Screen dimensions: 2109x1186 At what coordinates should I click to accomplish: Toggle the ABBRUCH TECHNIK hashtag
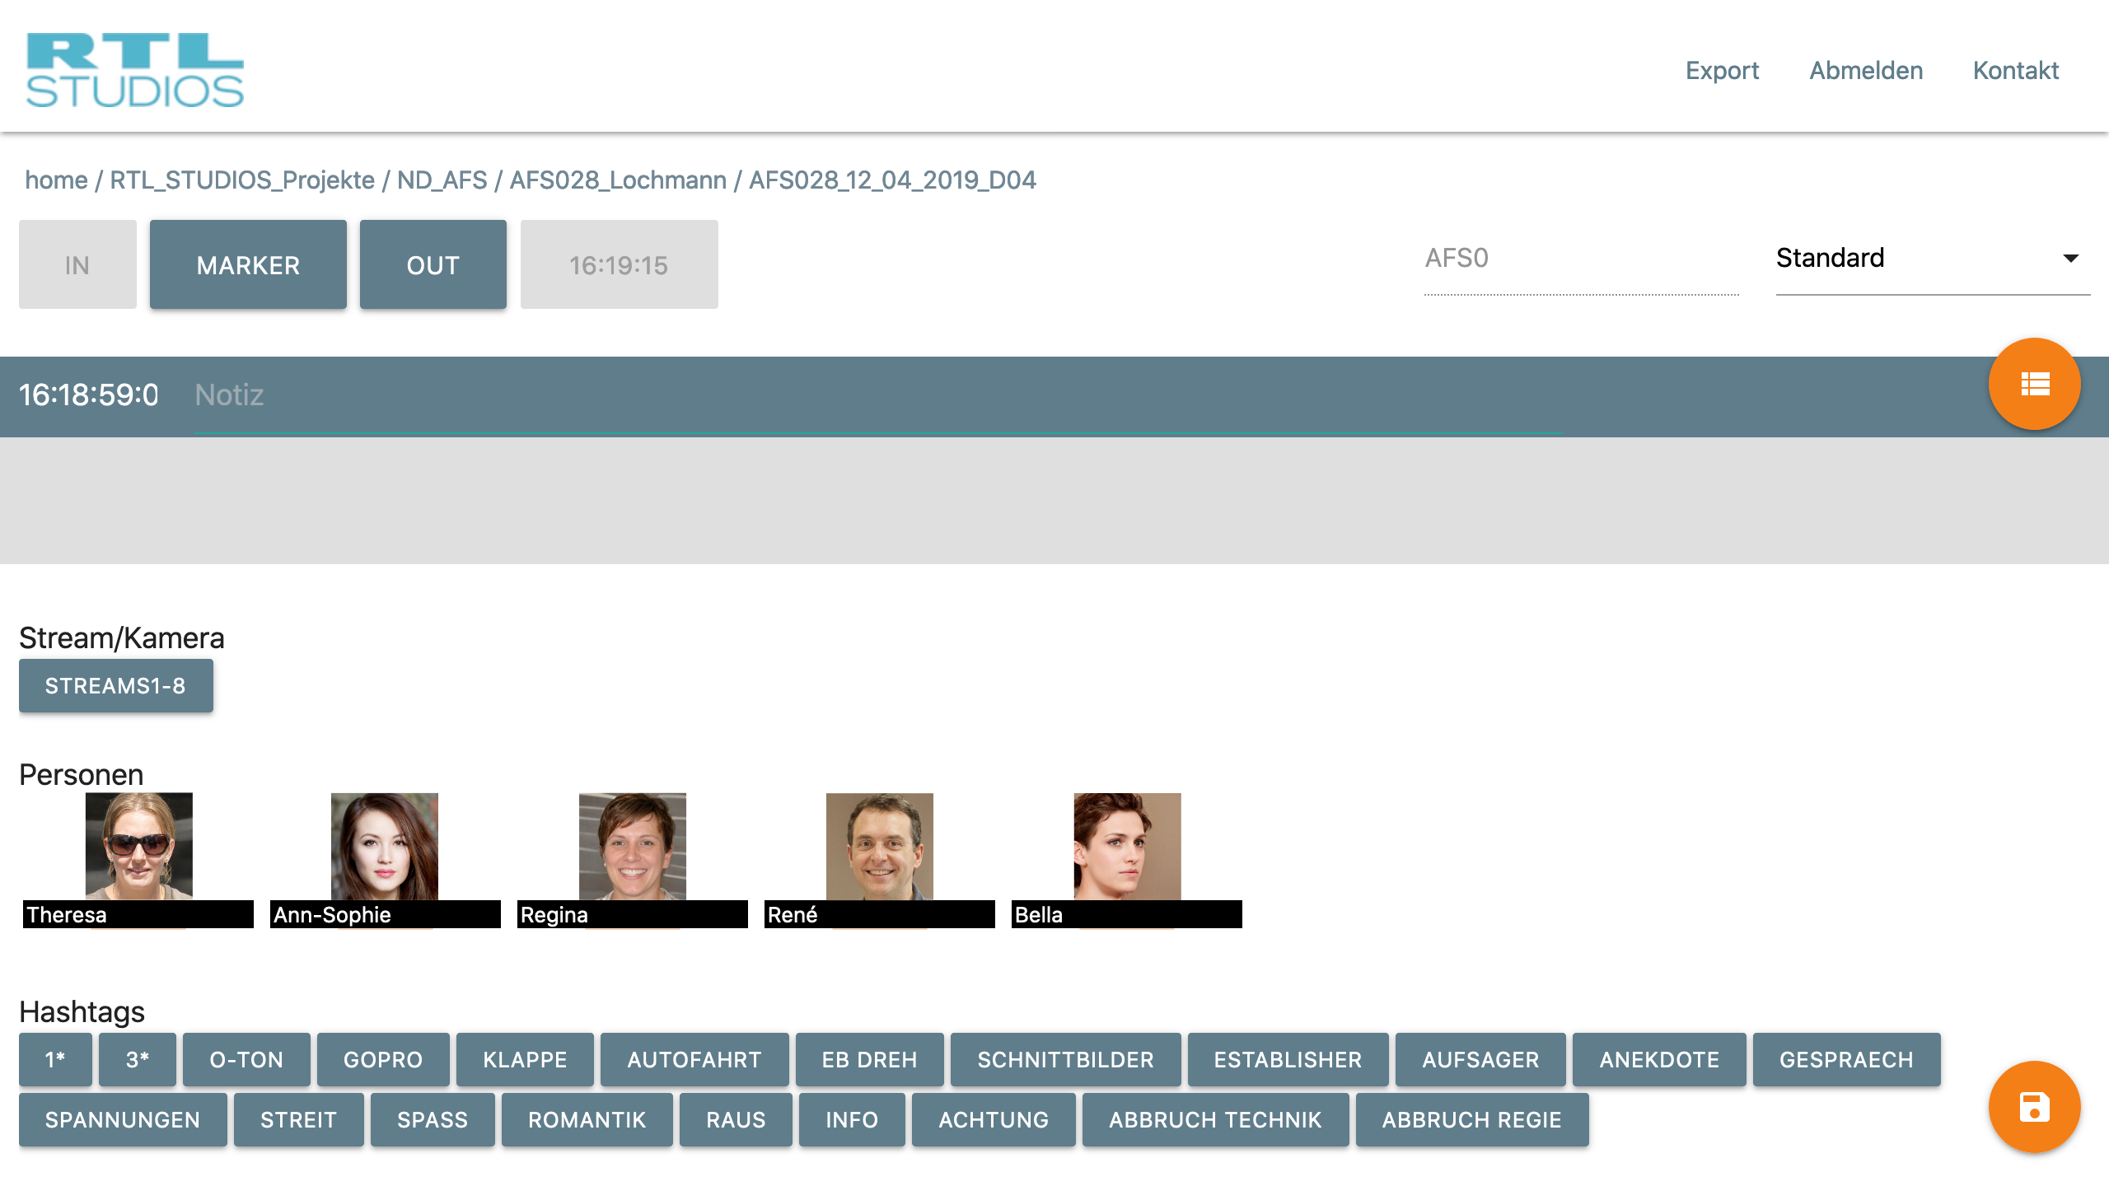tap(1215, 1120)
